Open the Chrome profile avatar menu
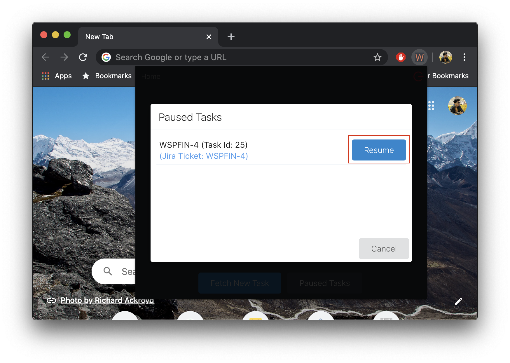Image resolution: width=510 pixels, height=363 pixels. point(446,57)
